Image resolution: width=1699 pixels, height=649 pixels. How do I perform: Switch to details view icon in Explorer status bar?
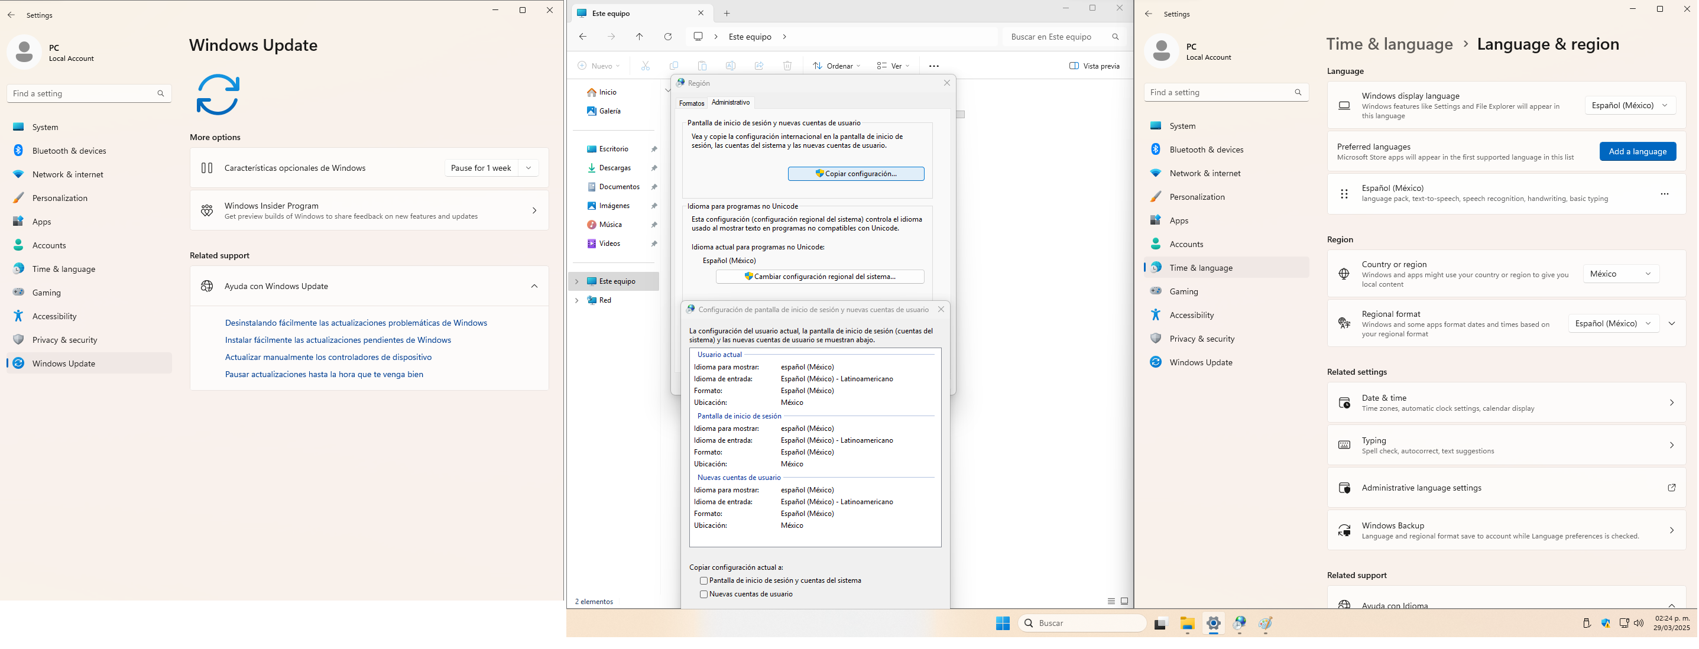coord(1111,602)
